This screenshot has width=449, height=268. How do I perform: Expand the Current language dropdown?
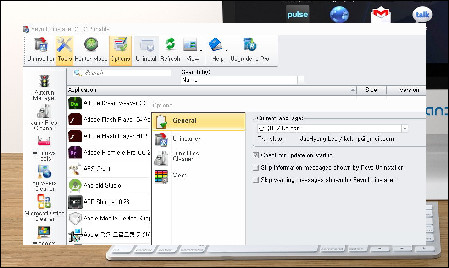pos(405,129)
